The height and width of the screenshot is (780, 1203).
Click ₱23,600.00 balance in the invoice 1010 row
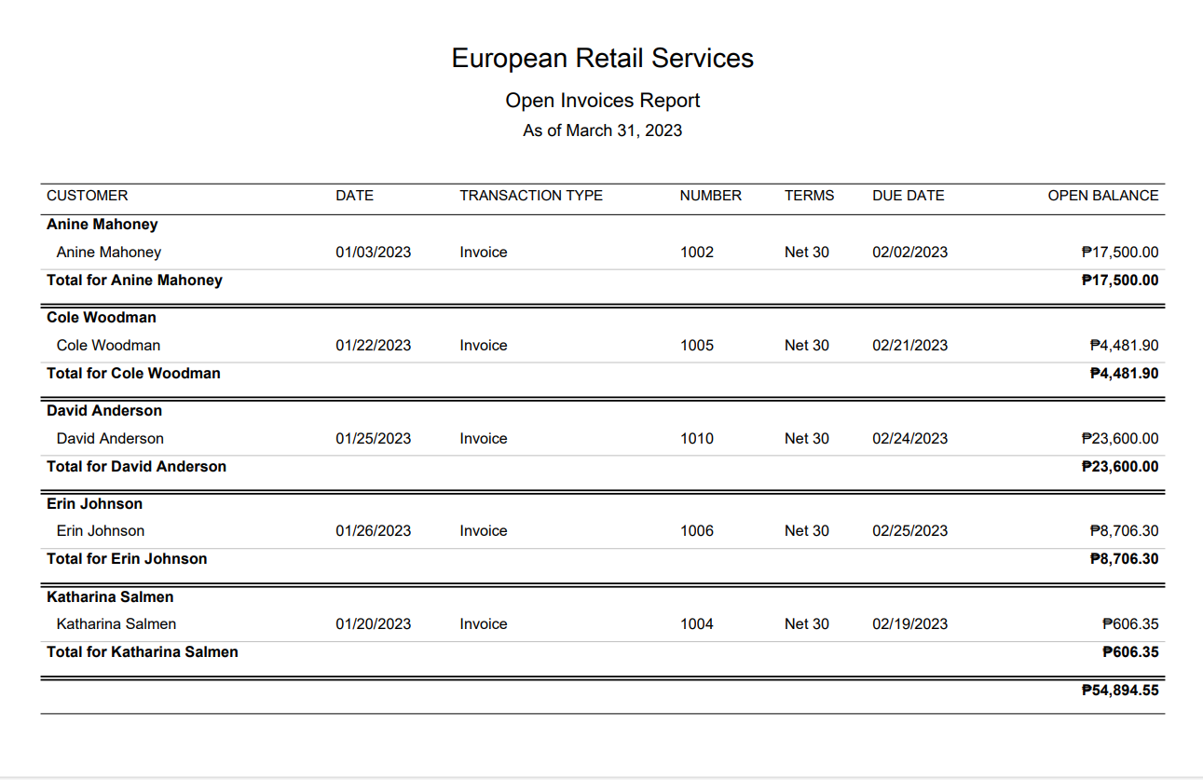pyautogui.click(x=1120, y=439)
